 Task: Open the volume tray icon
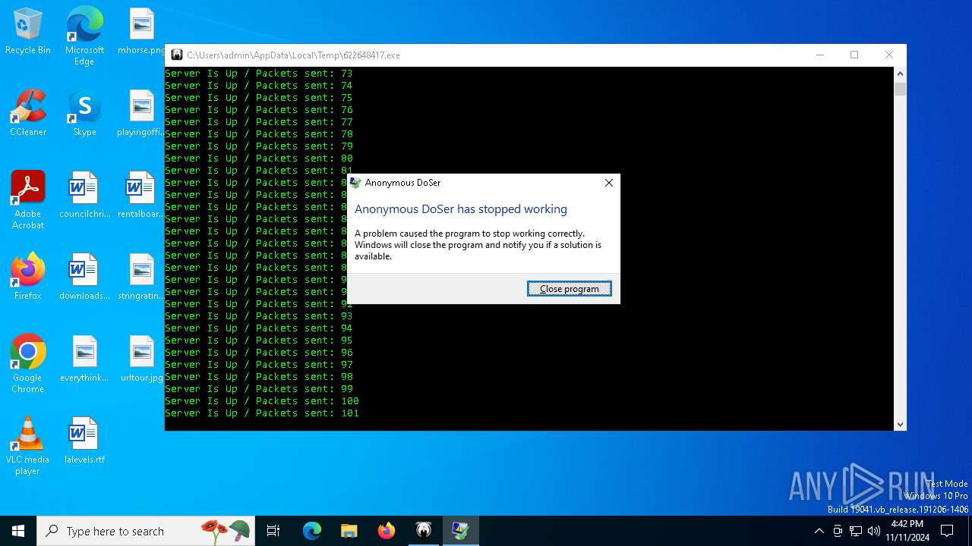[873, 531]
